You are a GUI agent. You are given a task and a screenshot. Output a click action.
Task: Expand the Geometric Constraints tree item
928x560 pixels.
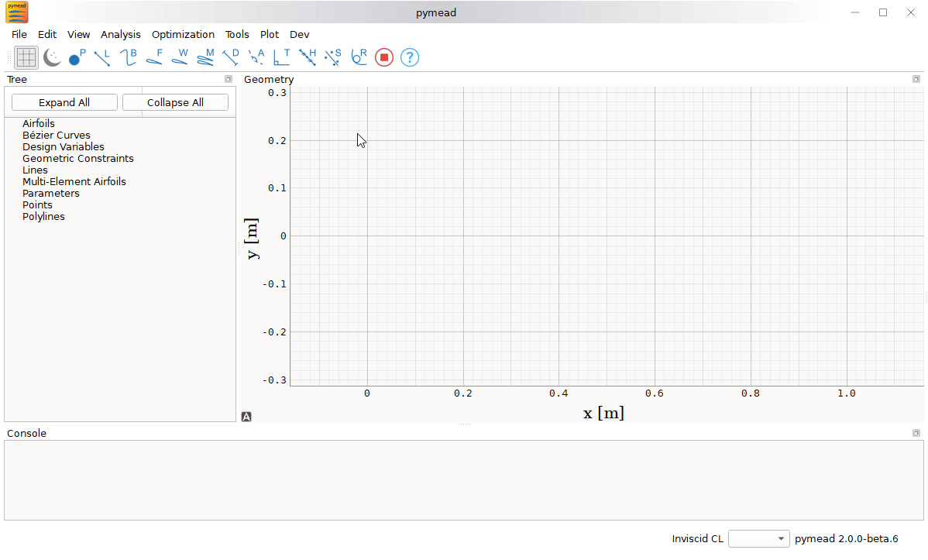(77, 158)
